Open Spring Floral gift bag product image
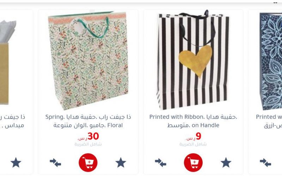Viewport: 282px width, 176px height. (x=88, y=61)
